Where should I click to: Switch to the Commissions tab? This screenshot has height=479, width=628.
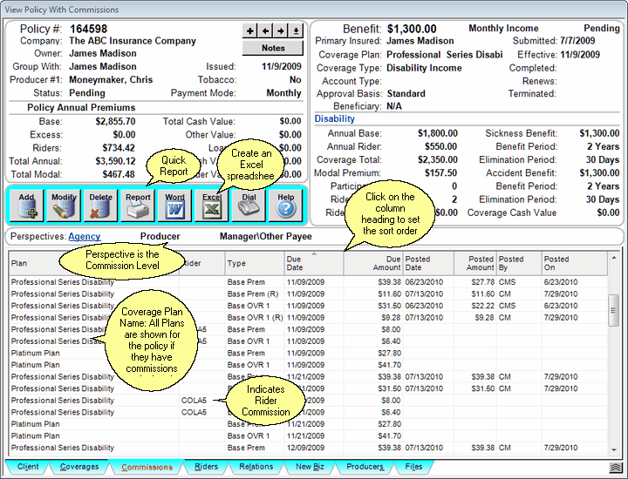147,467
